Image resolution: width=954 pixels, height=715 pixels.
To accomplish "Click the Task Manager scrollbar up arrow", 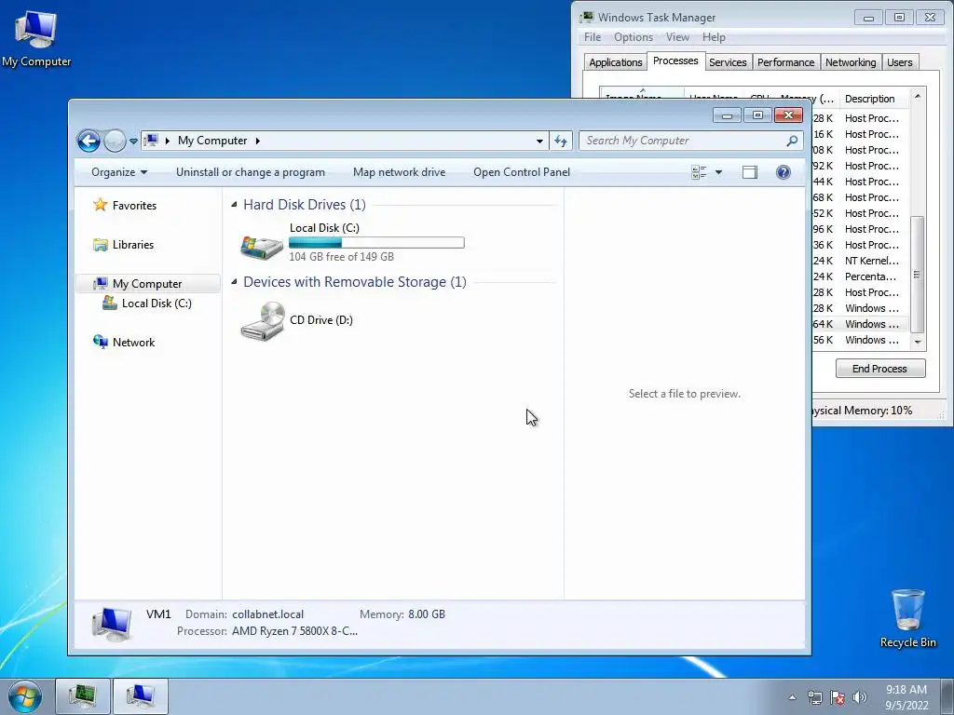I will tap(918, 96).
